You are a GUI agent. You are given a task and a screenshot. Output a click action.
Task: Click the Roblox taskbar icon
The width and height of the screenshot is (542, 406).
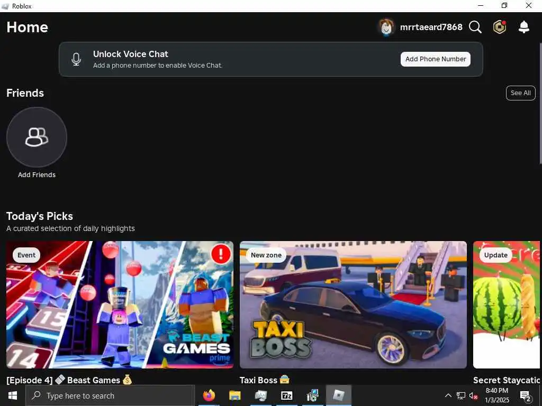pos(339,395)
